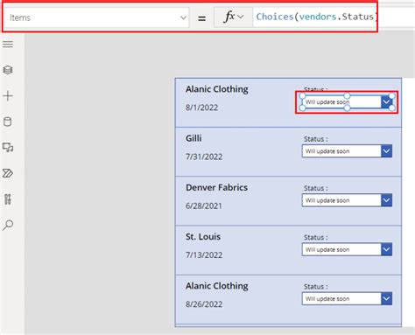Viewport: 415px width, 335px height.
Task: Open the Media icon in sidebar
Action: [x=8, y=148]
